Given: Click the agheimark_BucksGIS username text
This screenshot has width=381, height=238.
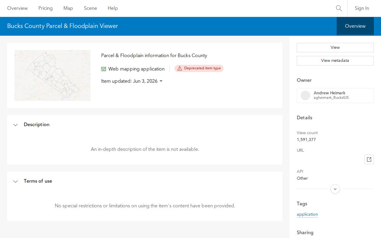Looking at the screenshot, I should click(x=331, y=98).
